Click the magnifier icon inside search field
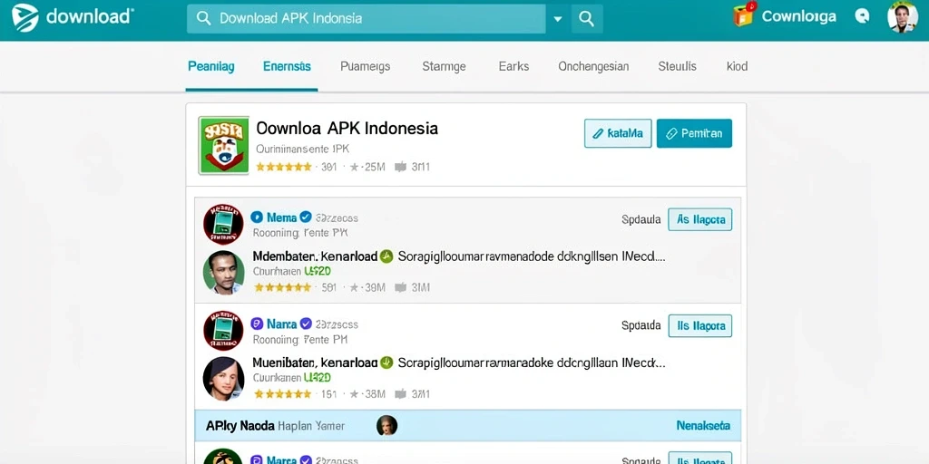The height and width of the screenshot is (464, 929). coord(203,18)
